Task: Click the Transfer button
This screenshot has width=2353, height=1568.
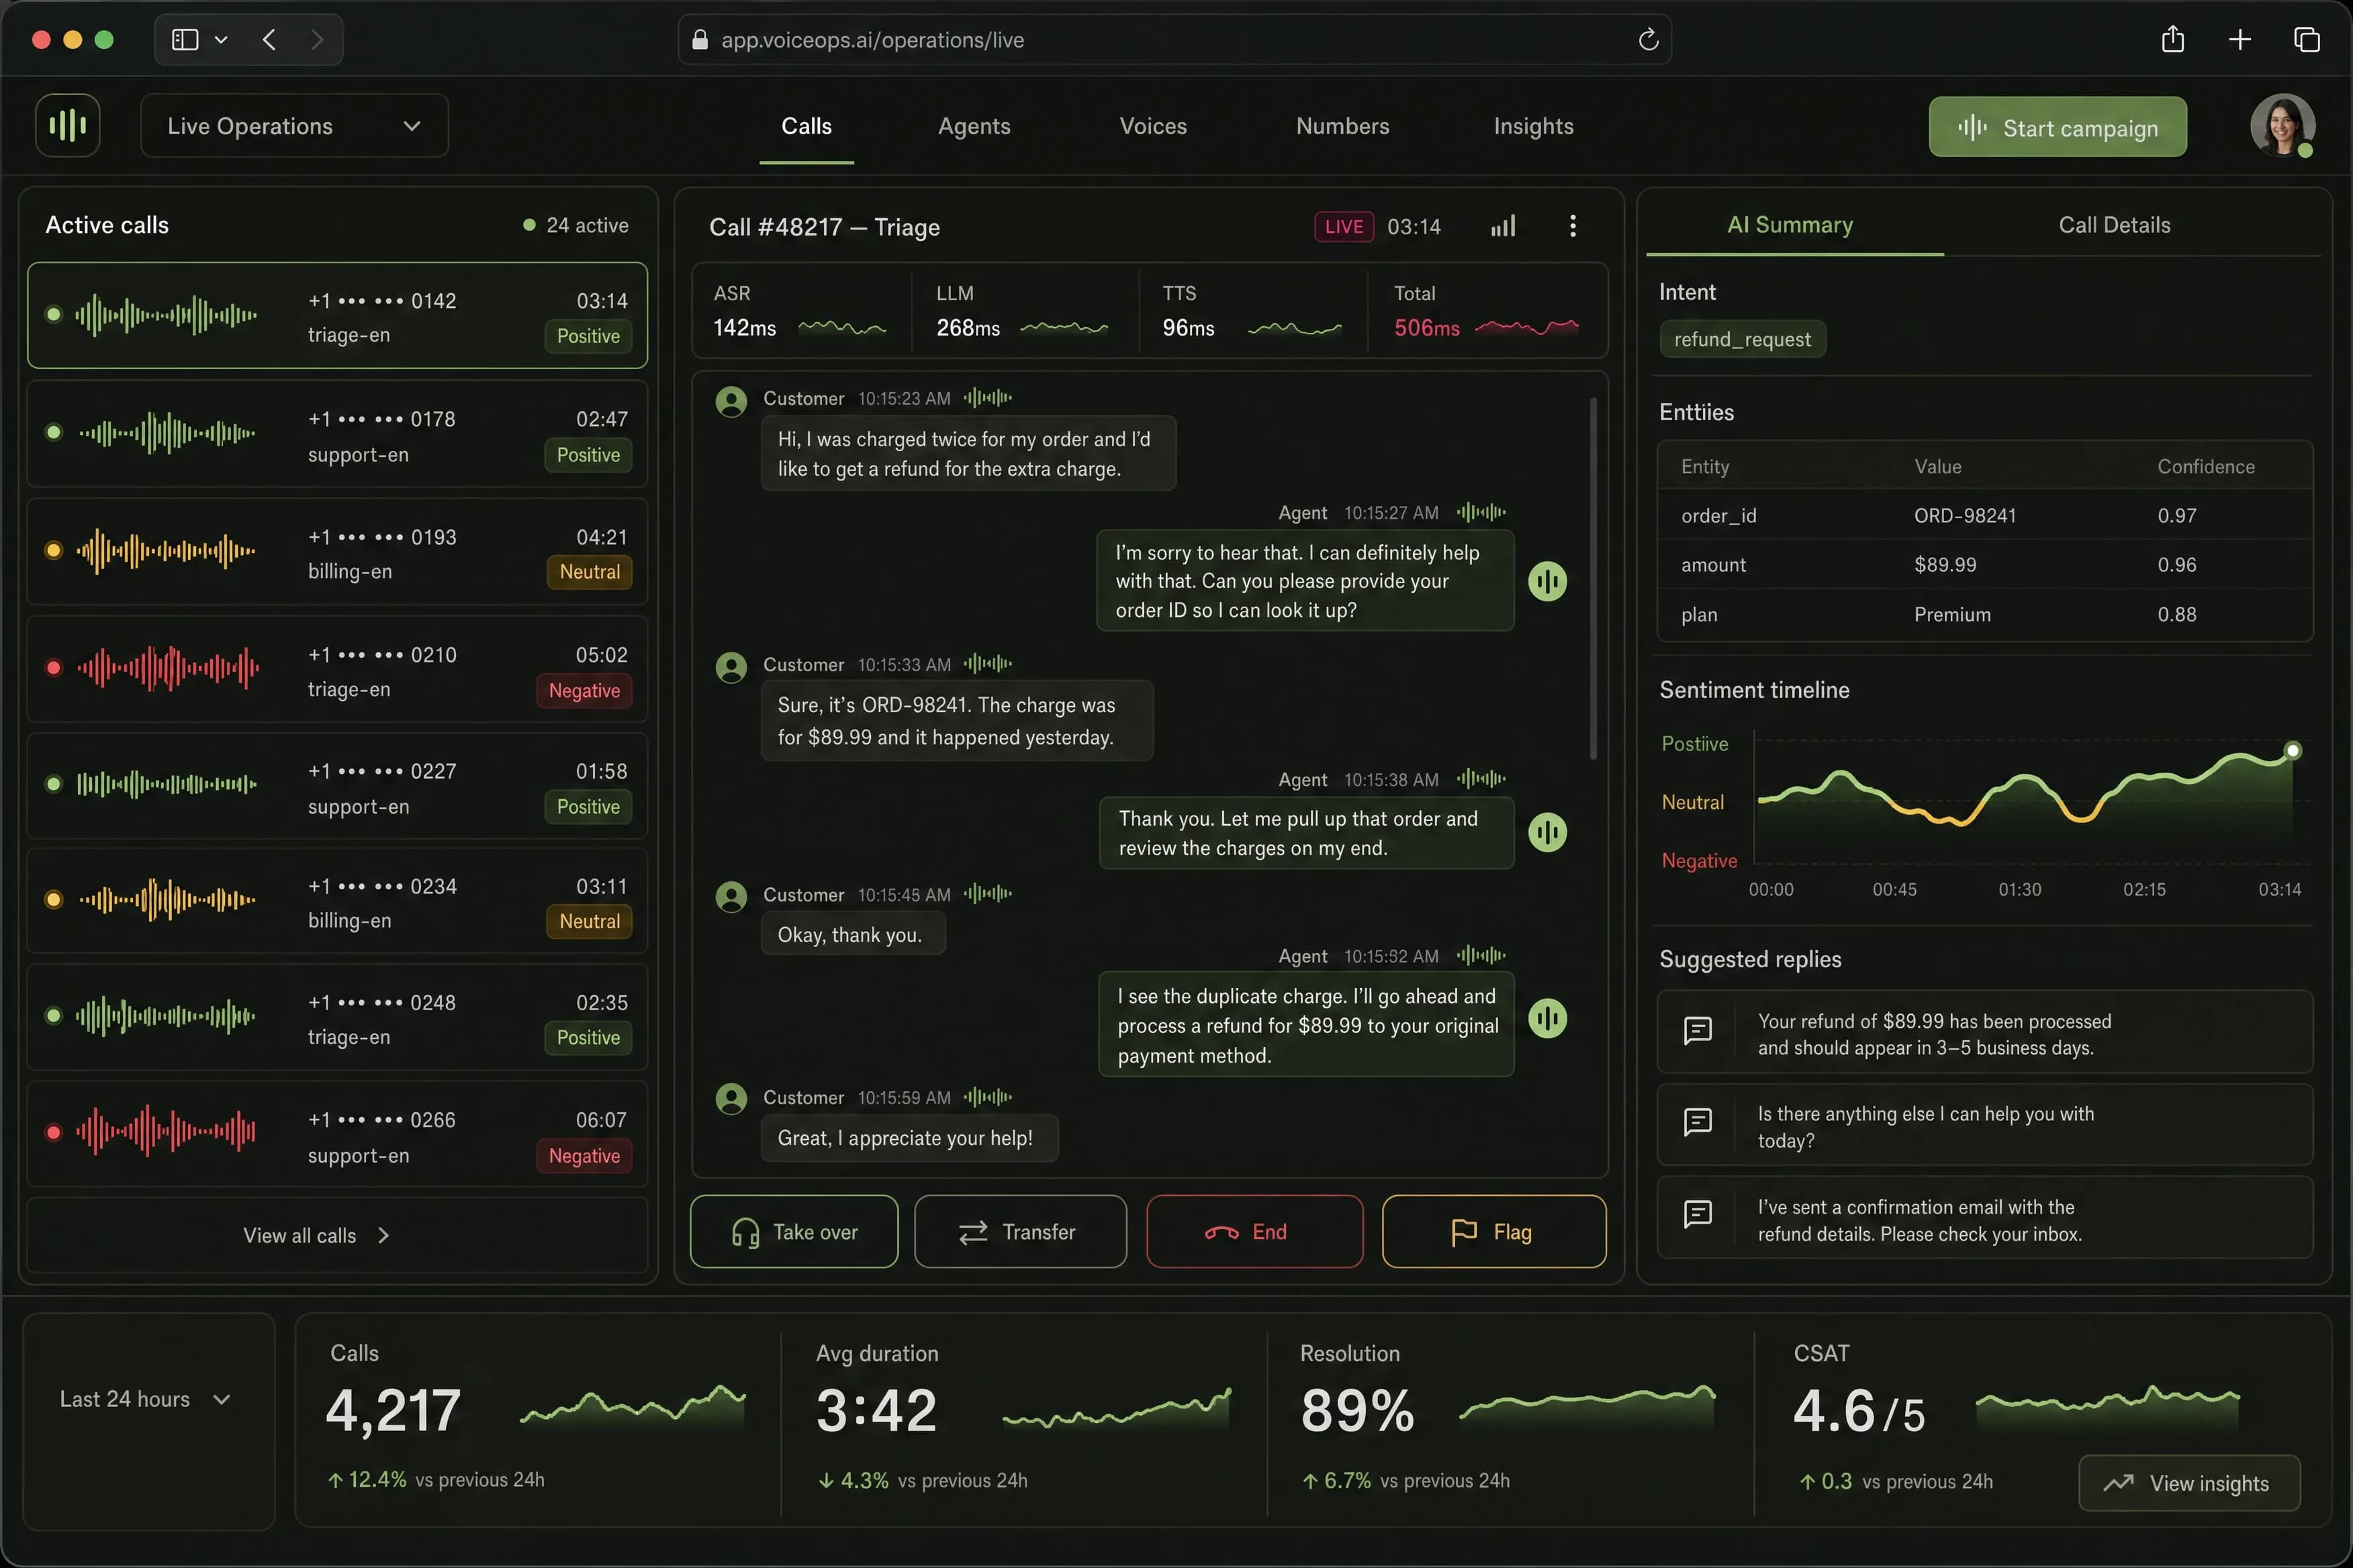Action: click(x=1021, y=1232)
